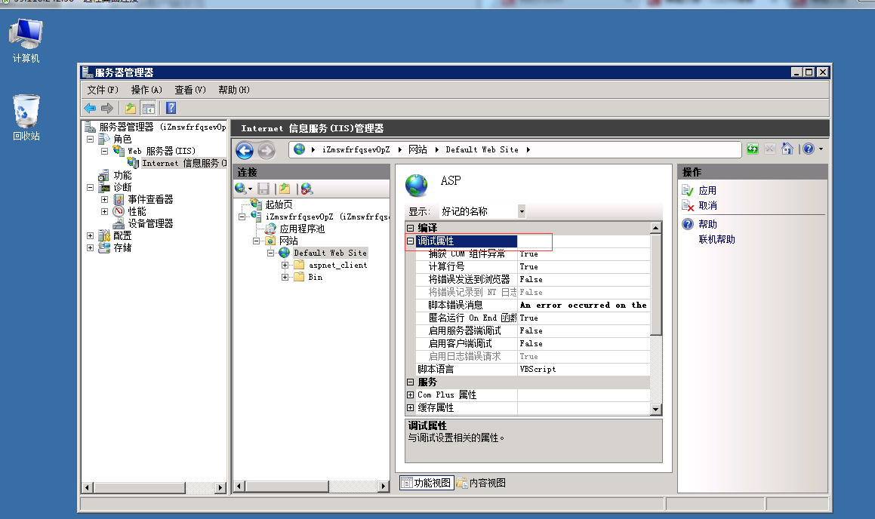Screen dimensions: 875x519
Task: Select 网站 in the address breadcrumb
Action: click(x=417, y=149)
